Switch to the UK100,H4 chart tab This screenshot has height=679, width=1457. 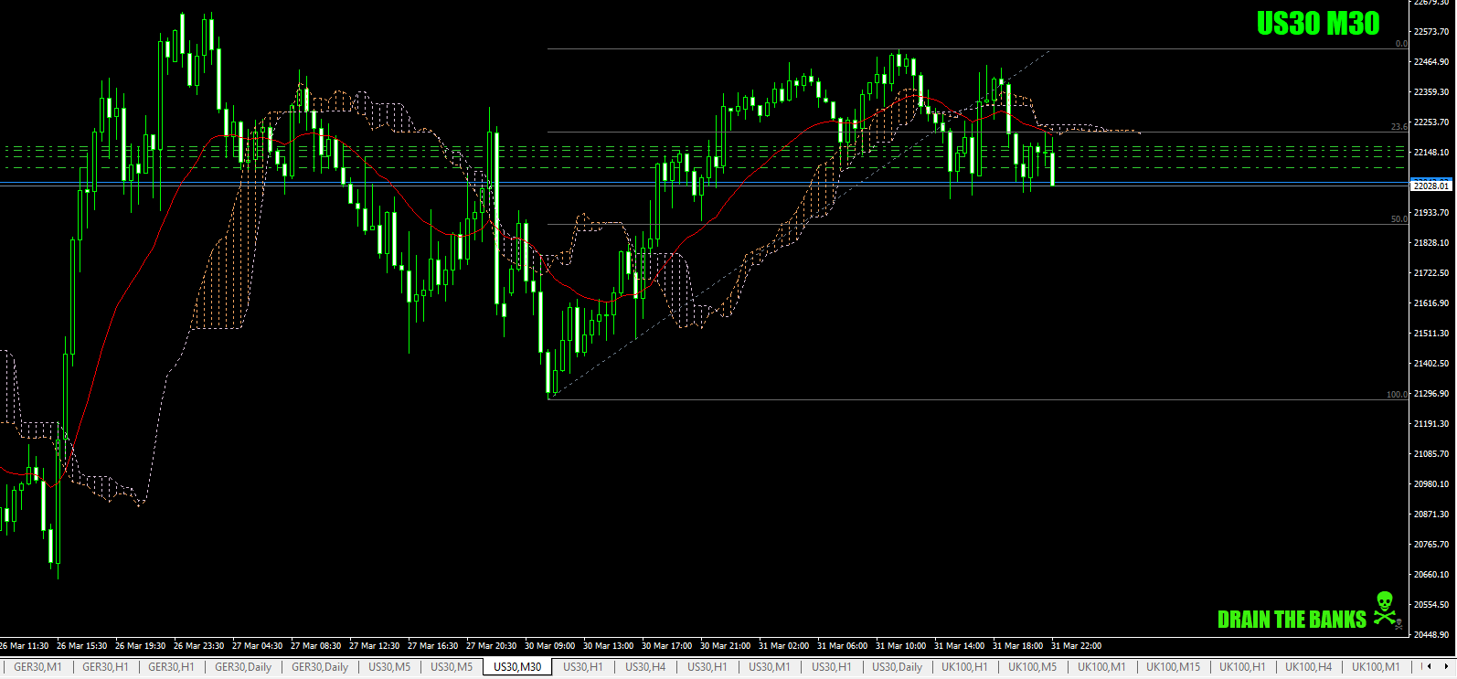pos(1308,667)
